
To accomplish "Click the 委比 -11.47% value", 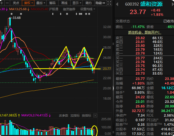I will point(138,27).
